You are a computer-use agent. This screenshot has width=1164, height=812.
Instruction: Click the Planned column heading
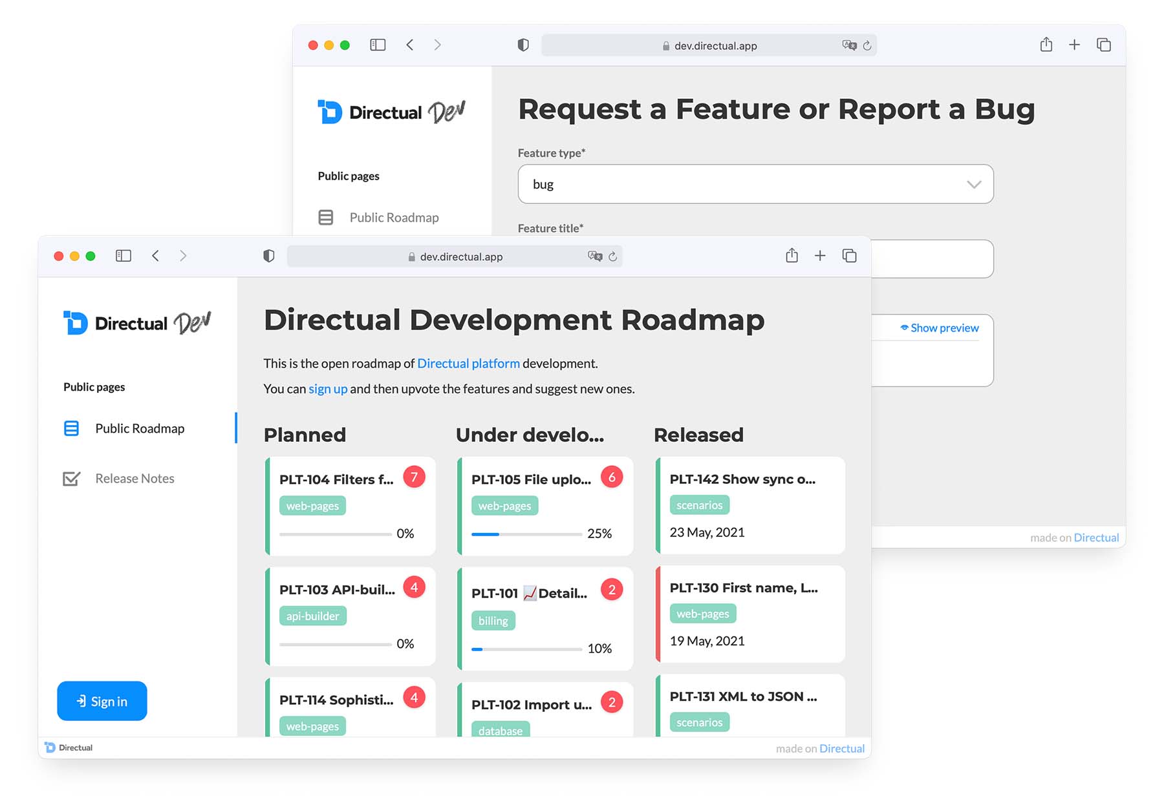tap(305, 435)
